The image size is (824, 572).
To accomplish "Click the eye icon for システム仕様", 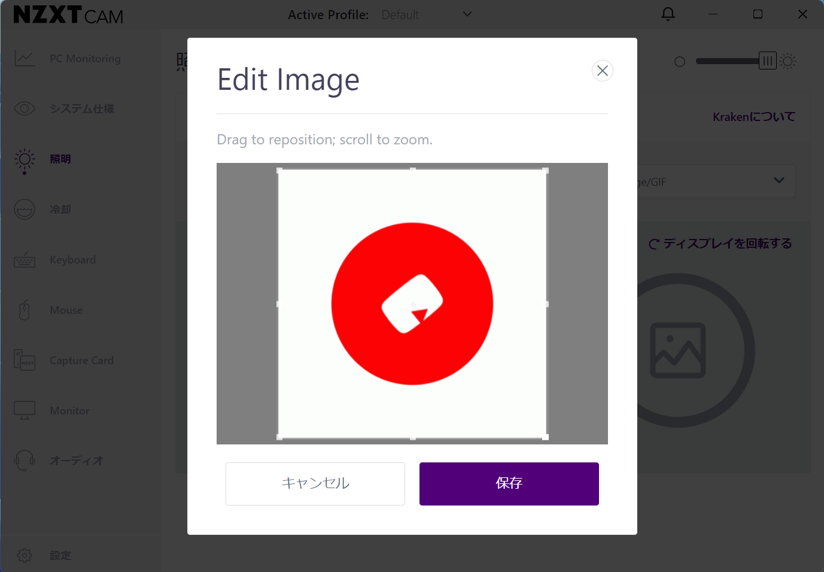I will pos(25,108).
